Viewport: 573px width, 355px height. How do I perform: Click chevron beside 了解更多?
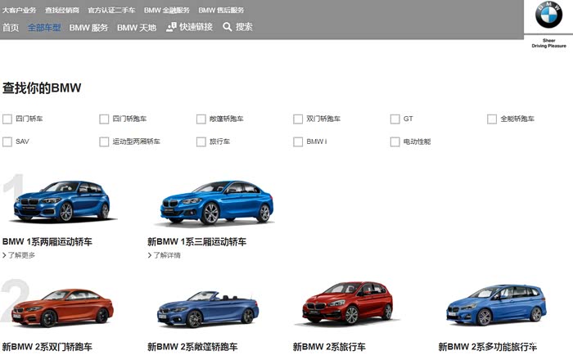pos(4,255)
